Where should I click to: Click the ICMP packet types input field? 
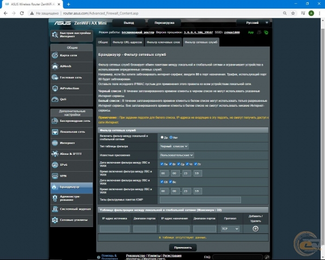click(200, 200)
